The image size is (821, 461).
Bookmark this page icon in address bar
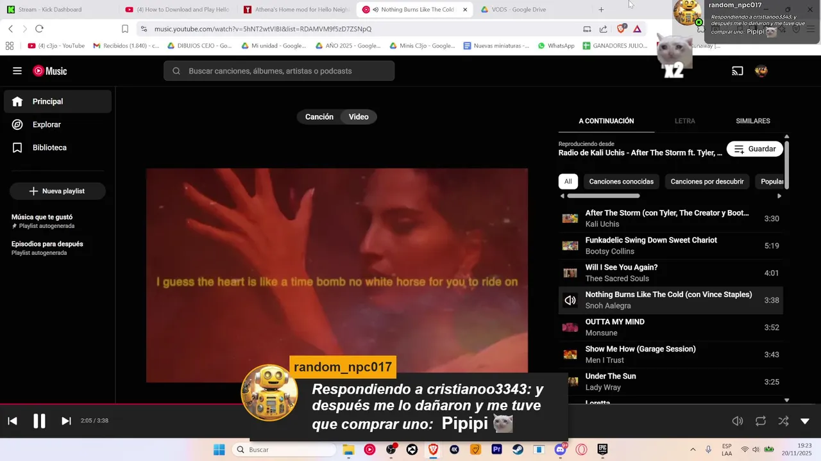[x=125, y=29]
